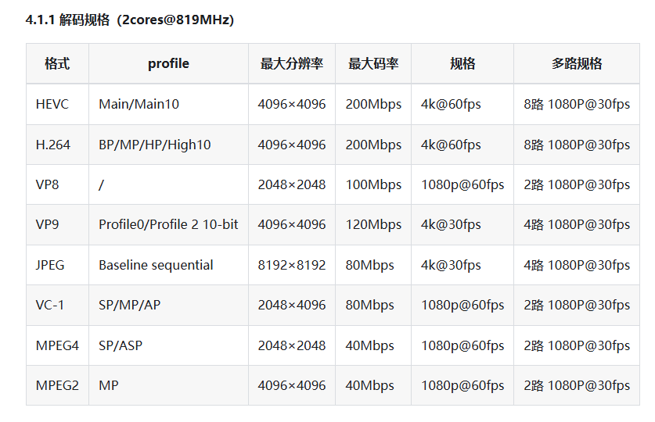The image size is (655, 422).
Task: Click the HEVC format cell
Action: point(57,104)
